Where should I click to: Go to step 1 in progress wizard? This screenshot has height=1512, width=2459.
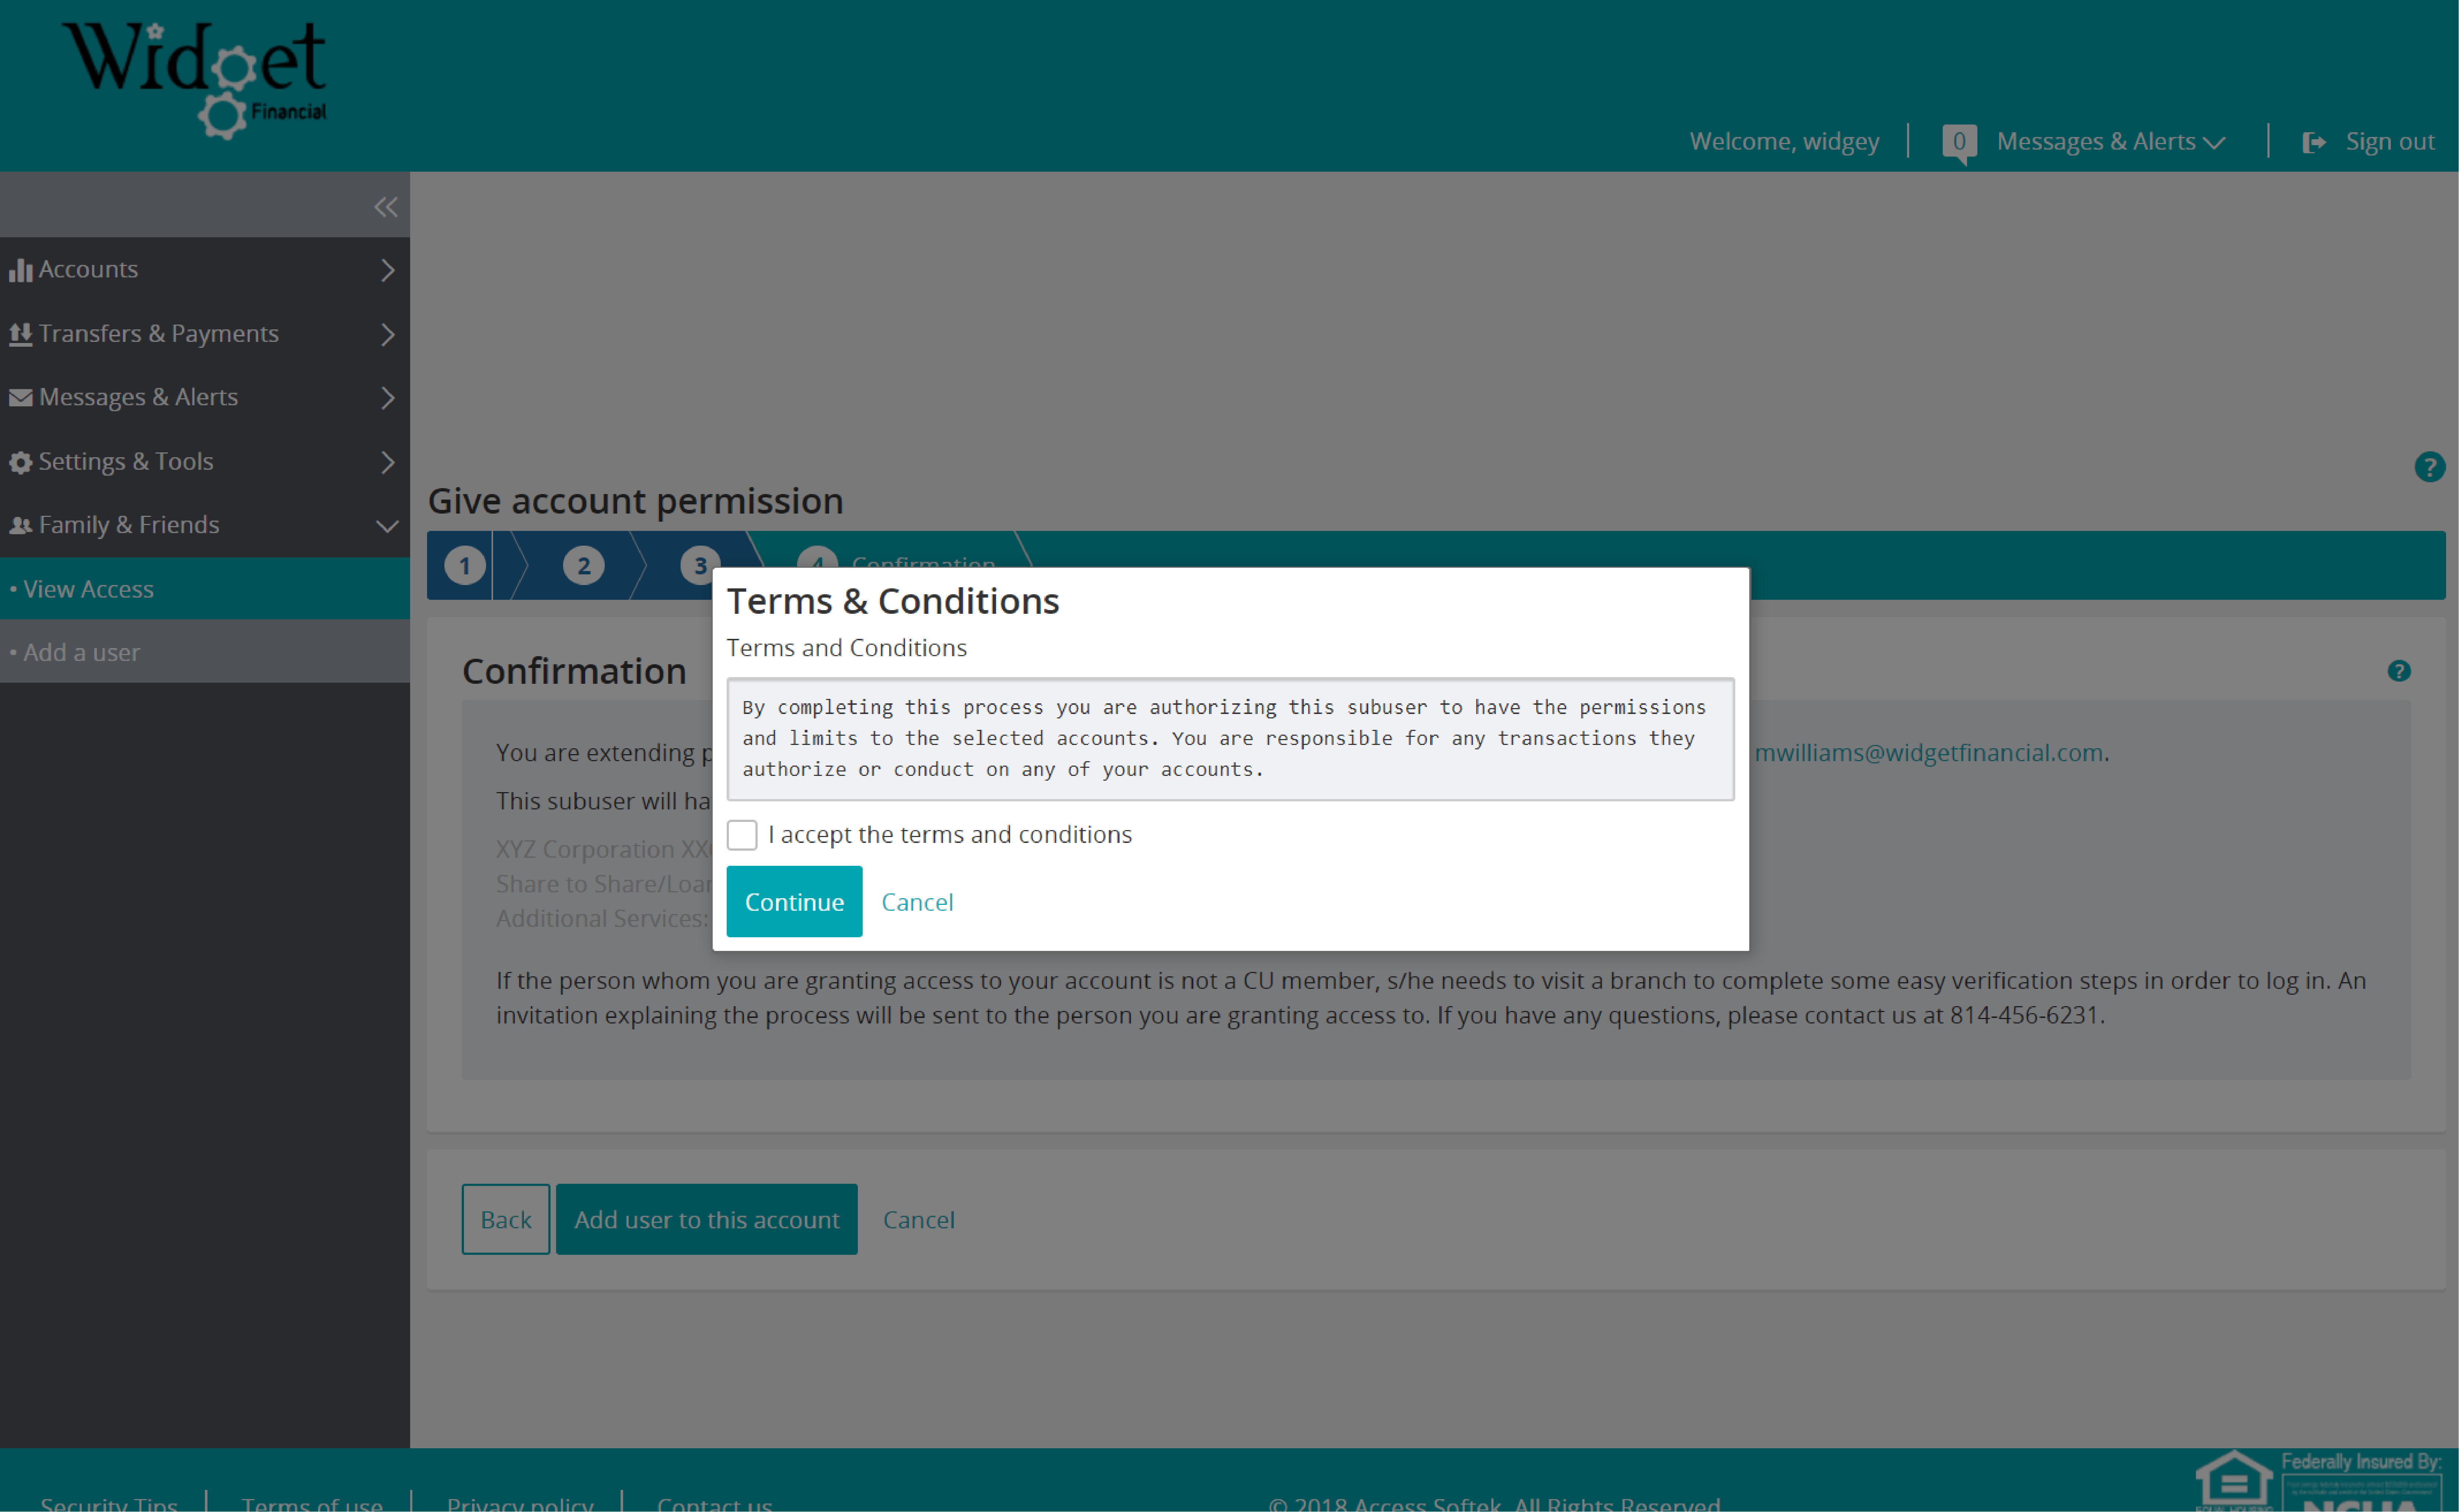click(465, 566)
